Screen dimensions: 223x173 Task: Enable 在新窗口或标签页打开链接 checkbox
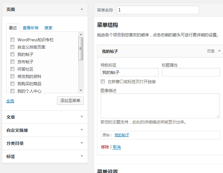[103, 82]
